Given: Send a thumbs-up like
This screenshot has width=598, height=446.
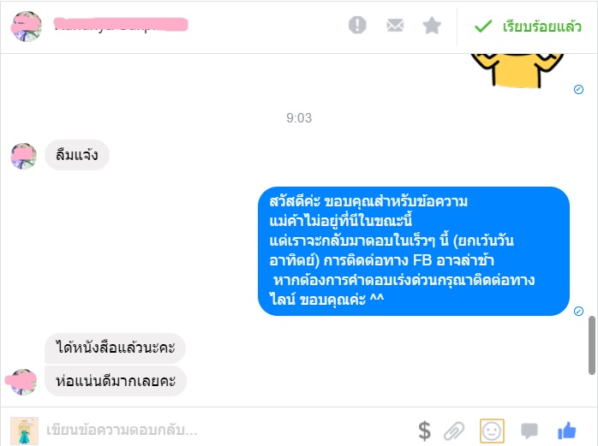Looking at the screenshot, I should click(x=566, y=431).
